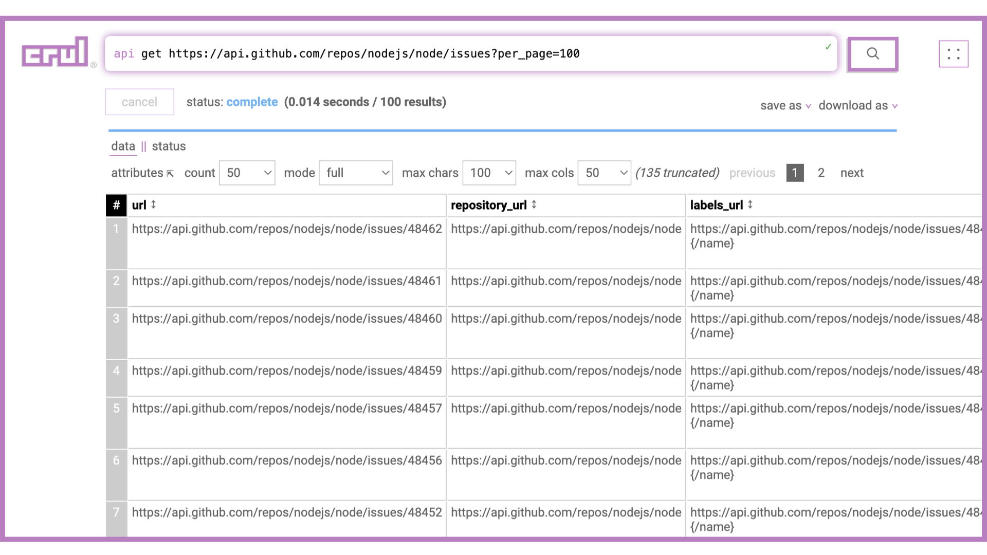Open the mode dropdown showing full
This screenshot has width=987, height=555.
(356, 173)
